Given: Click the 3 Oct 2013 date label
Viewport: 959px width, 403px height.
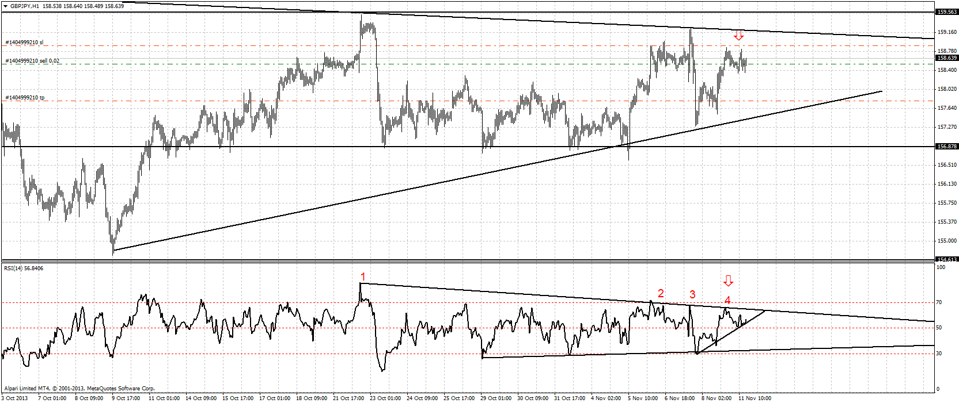Looking at the screenshot, I should [15, 398].
